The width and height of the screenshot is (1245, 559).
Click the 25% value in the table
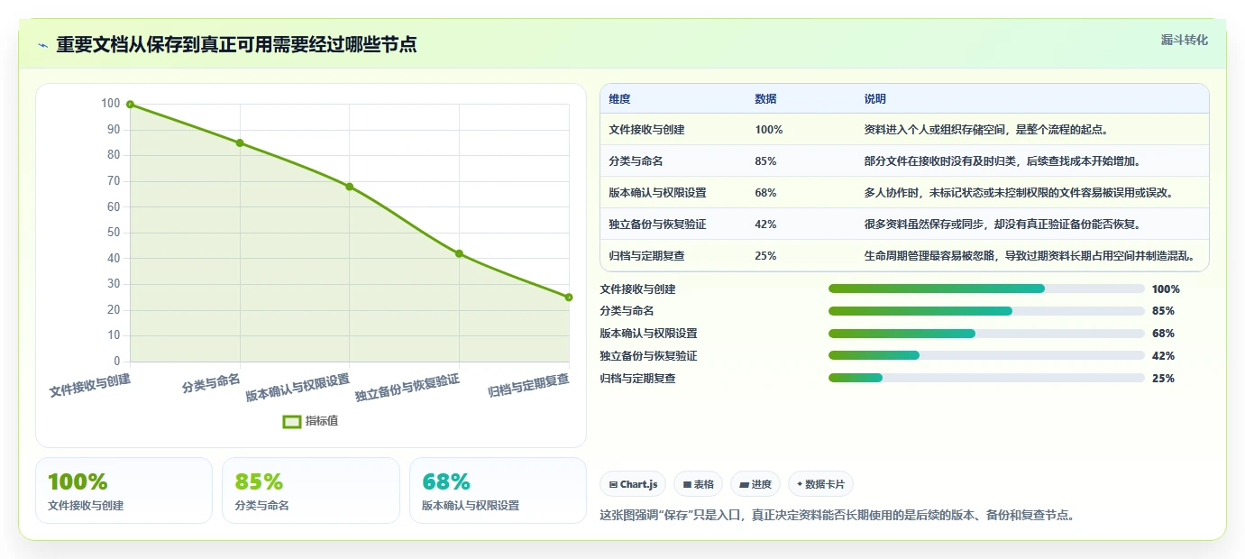(x=765, y=256)
